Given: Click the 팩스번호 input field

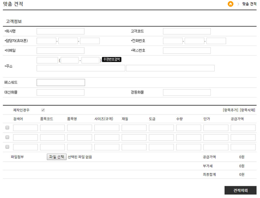Looking at the screenshot, I should [187, 51].
